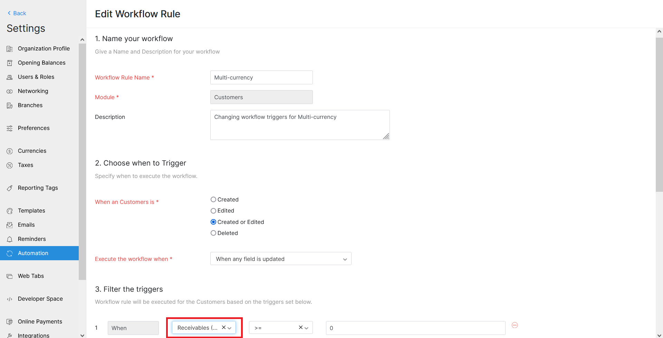Open Users & Roles settings
This screenshot has width=663, height=338.
[36, 77]
